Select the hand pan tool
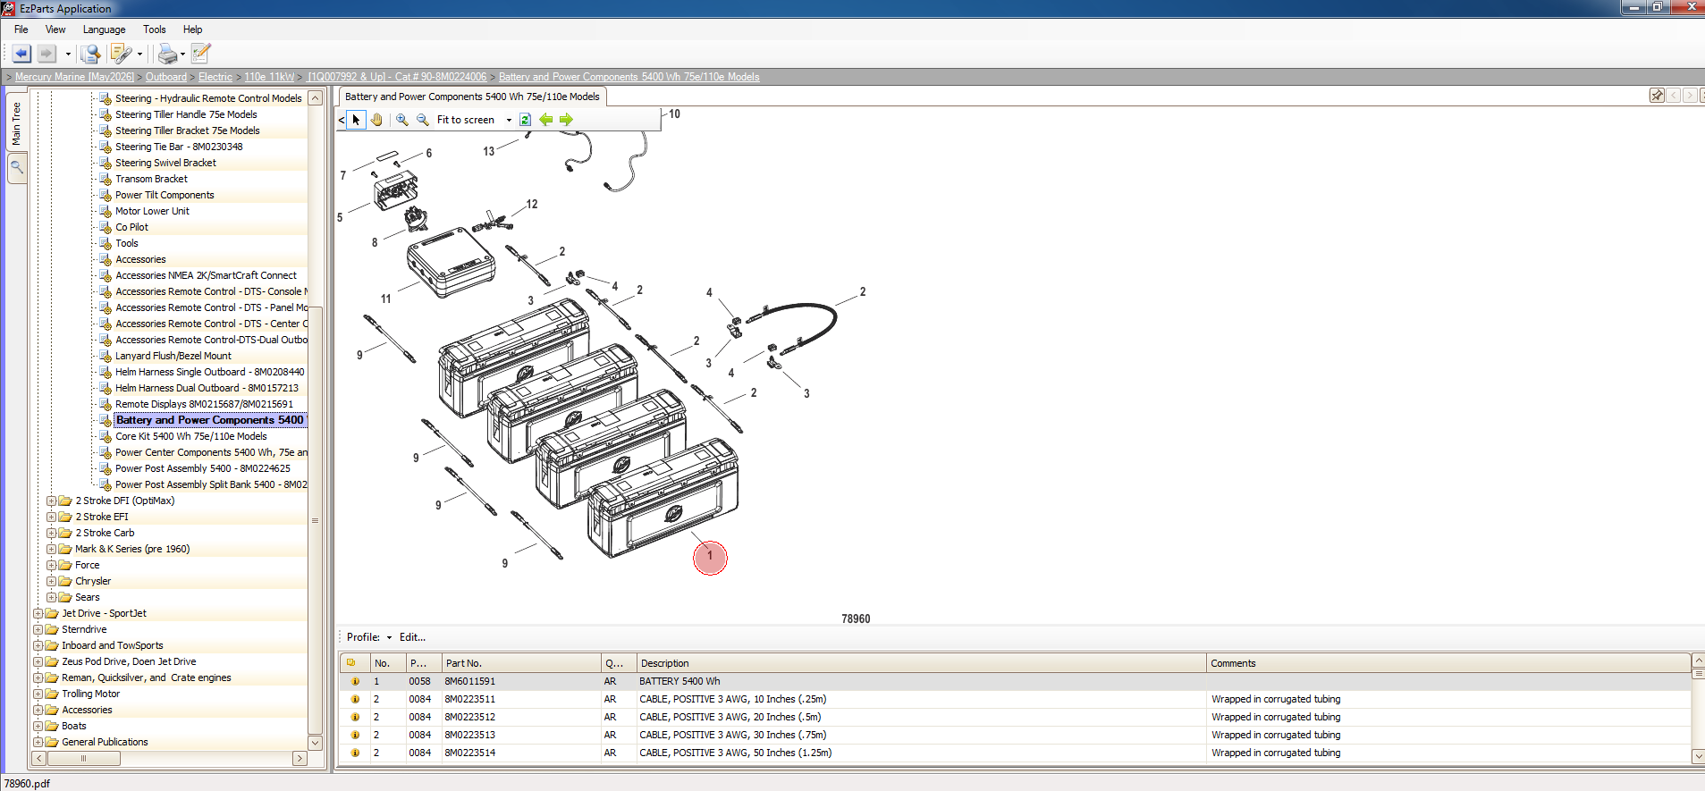The height and width of the screenshot is (791, 1705). pos(376,120)
